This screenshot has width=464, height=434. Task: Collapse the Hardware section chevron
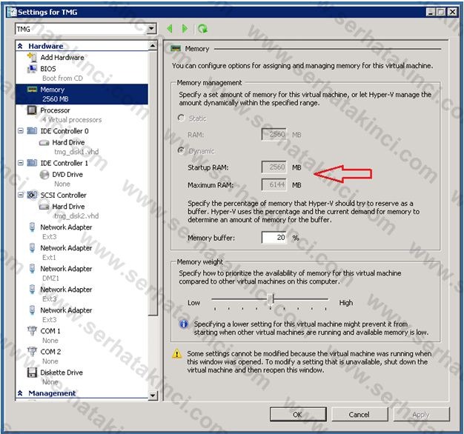[x=20, y=46]
